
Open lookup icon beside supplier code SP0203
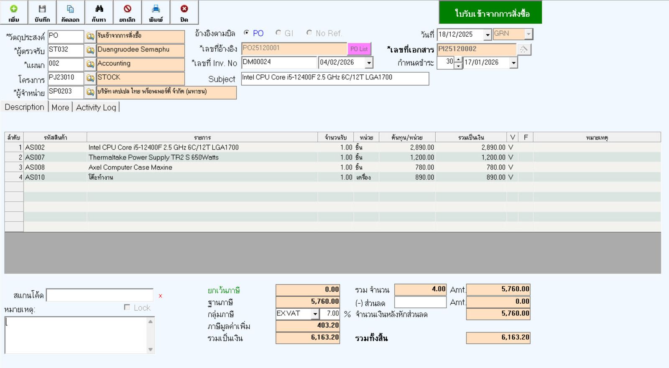tap(90, 92)
